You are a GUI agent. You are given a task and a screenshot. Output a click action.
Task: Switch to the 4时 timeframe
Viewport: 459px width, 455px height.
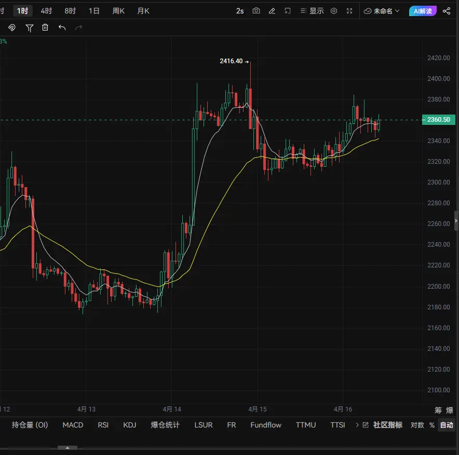(46, 11)
